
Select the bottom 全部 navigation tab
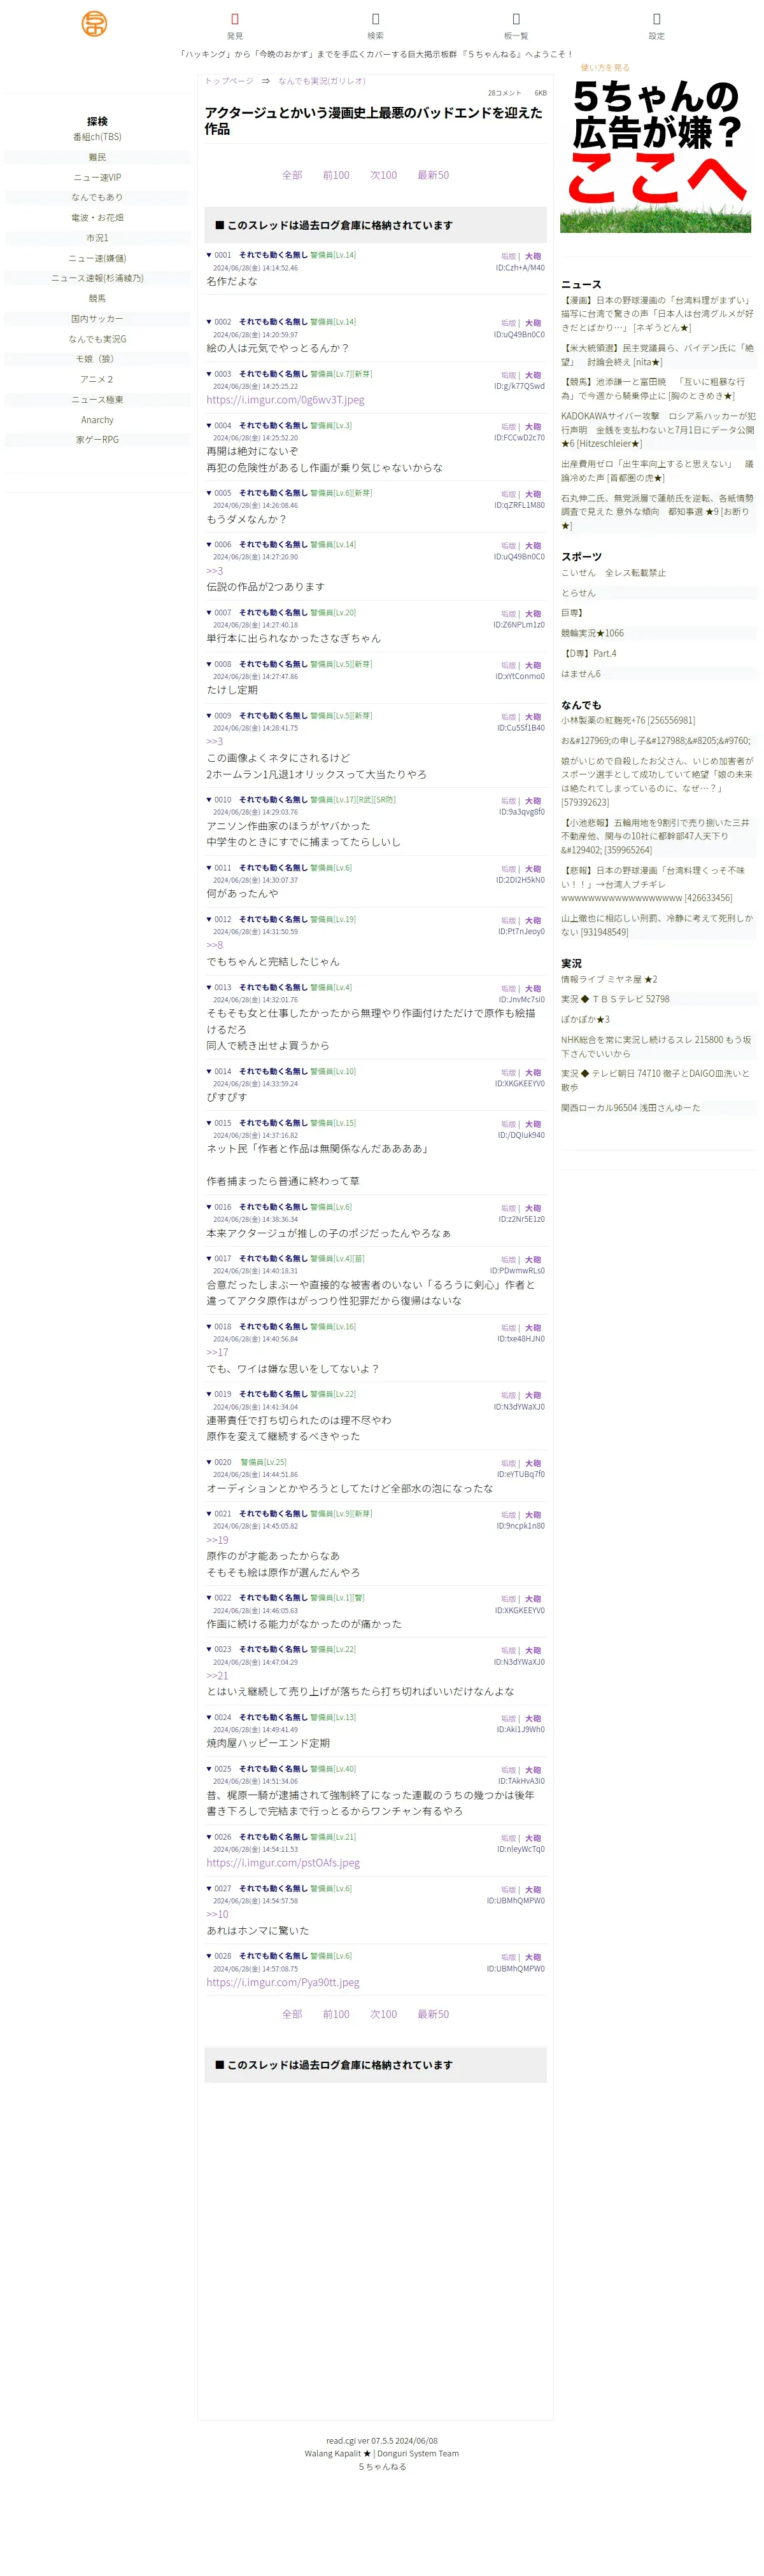pyautogui.click(x=292, y=2014)
